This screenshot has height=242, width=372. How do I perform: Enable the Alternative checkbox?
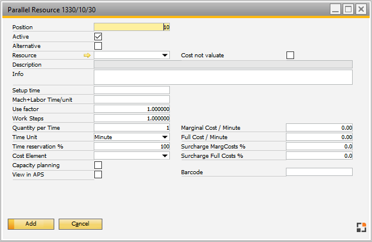click(98, 46)
